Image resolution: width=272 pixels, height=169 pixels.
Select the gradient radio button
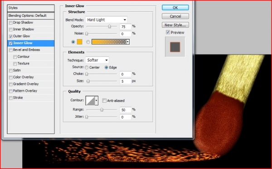coord(88,42)
